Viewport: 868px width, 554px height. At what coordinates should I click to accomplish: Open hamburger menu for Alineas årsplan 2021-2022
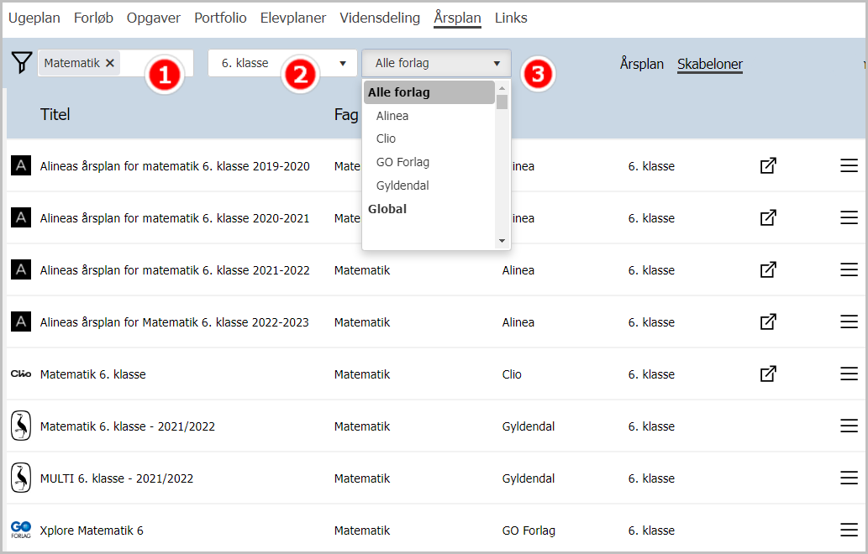pos(849,269)
